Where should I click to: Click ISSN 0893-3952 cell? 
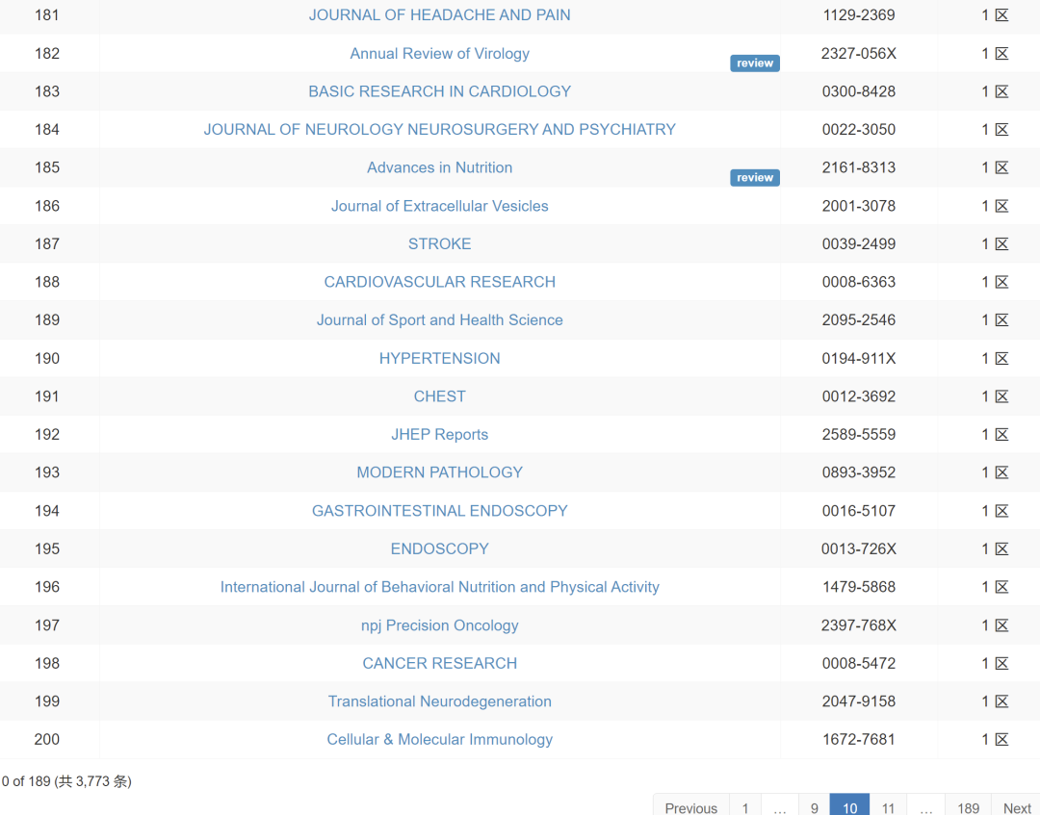point(858,472)
